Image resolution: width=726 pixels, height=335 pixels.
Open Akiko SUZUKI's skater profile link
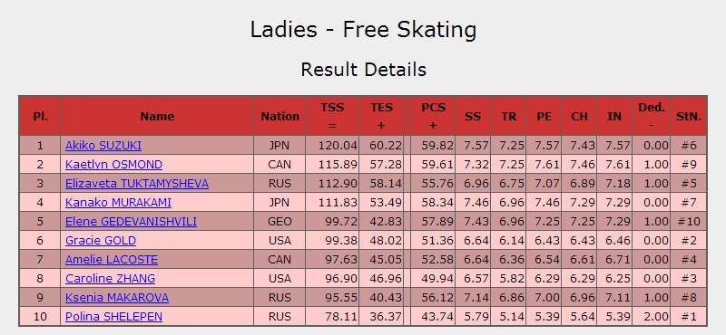coord(103,146)
